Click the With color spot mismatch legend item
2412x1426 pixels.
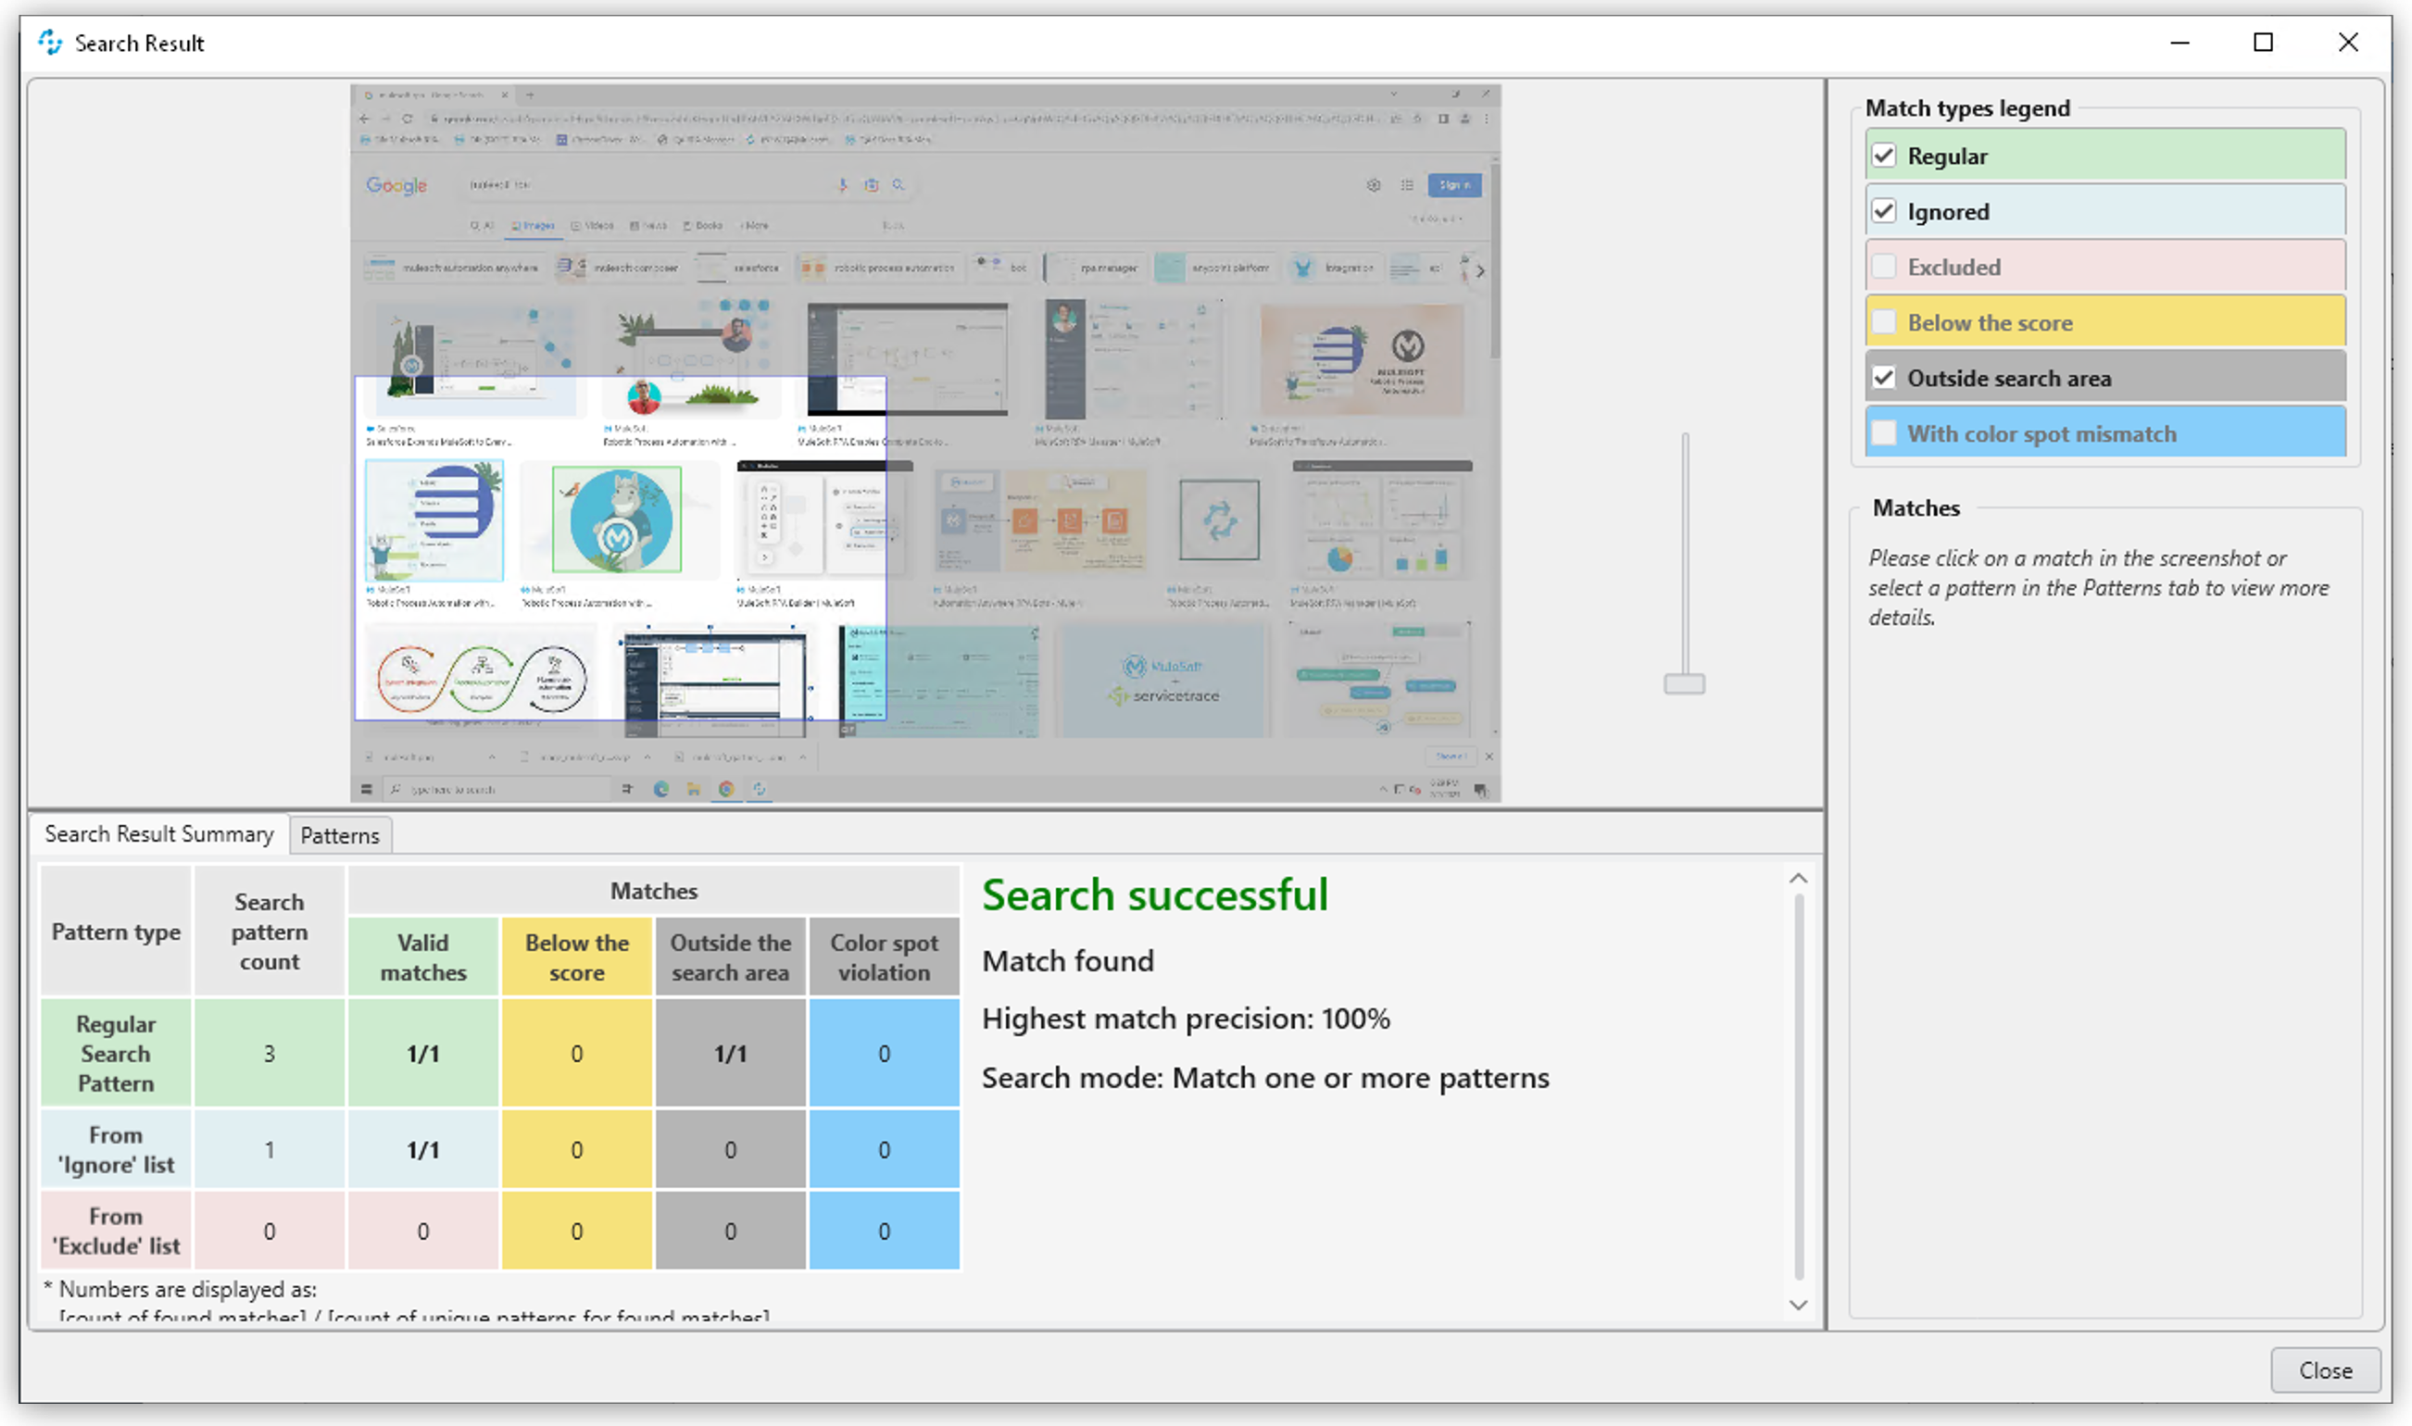pos(2112,433)
